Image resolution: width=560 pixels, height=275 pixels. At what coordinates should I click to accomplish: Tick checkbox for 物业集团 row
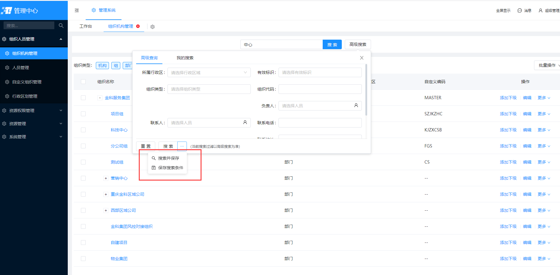tap(83, 259)
